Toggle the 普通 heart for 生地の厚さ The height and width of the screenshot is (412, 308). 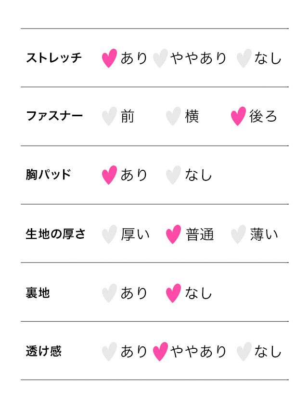173,234
